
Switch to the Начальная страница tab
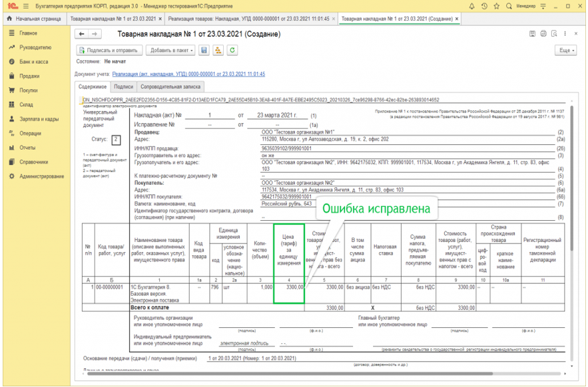point(35,19)
